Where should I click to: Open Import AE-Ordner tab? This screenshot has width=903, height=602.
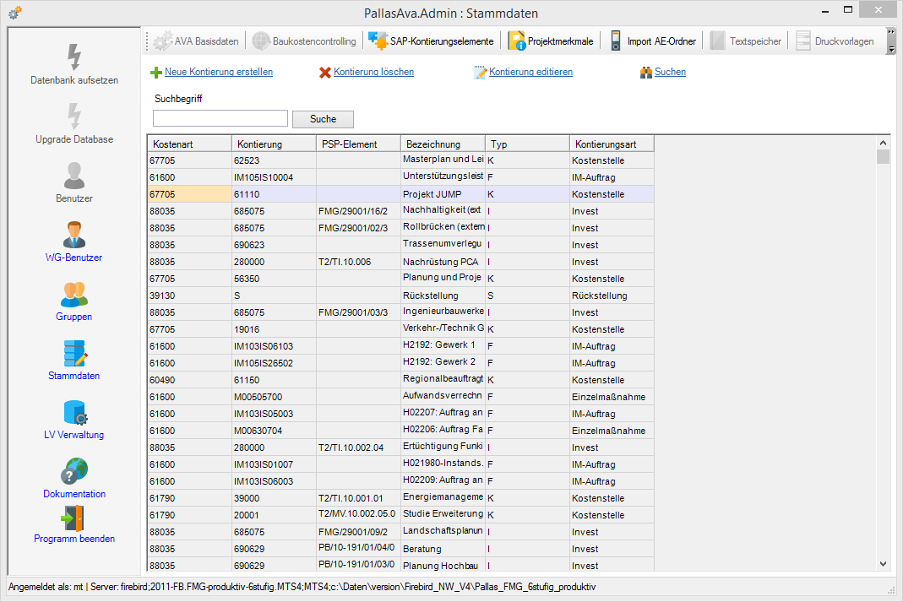[x=661, y=41]
